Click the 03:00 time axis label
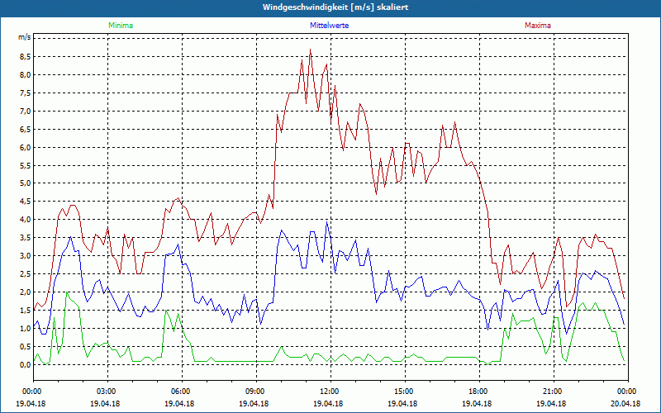This screenshot has width=661, height=413. 107,392
